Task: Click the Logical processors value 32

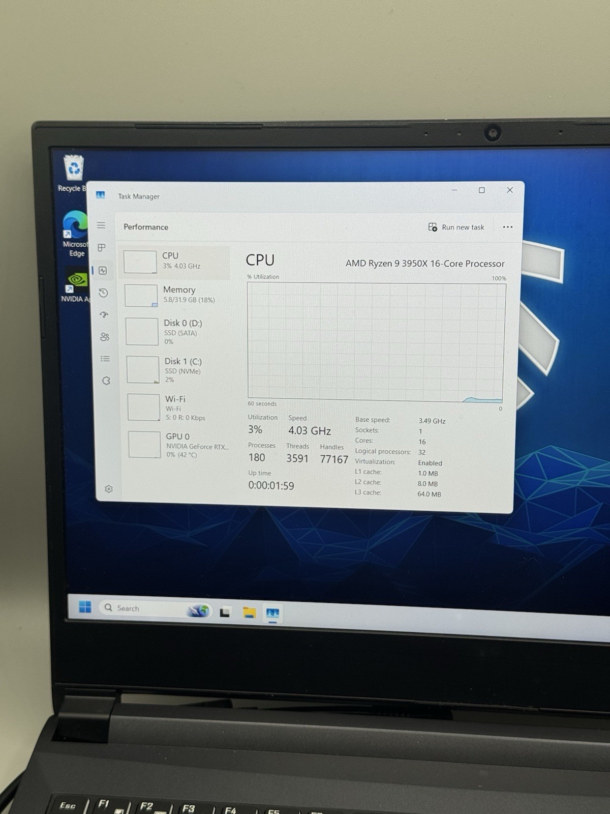Action: click(422, 452)
